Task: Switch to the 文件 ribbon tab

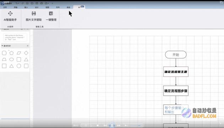Action: [5, 7]
